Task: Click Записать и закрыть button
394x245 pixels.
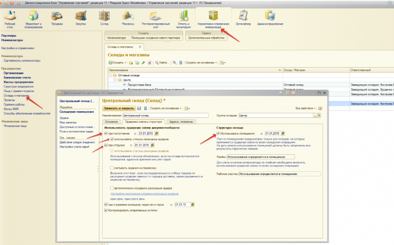Action: tap(119, 108)
